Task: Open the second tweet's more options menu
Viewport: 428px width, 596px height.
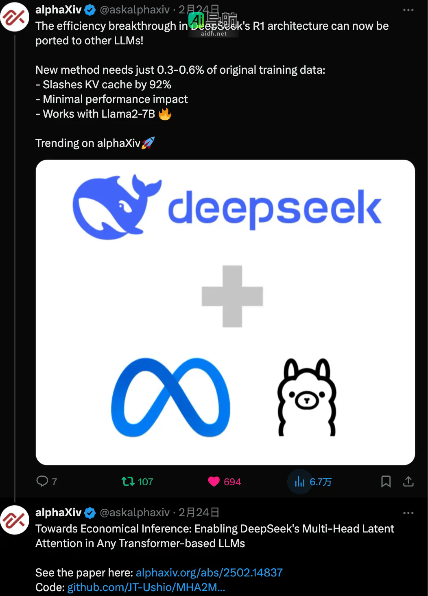Action: [x=409, y=513]
